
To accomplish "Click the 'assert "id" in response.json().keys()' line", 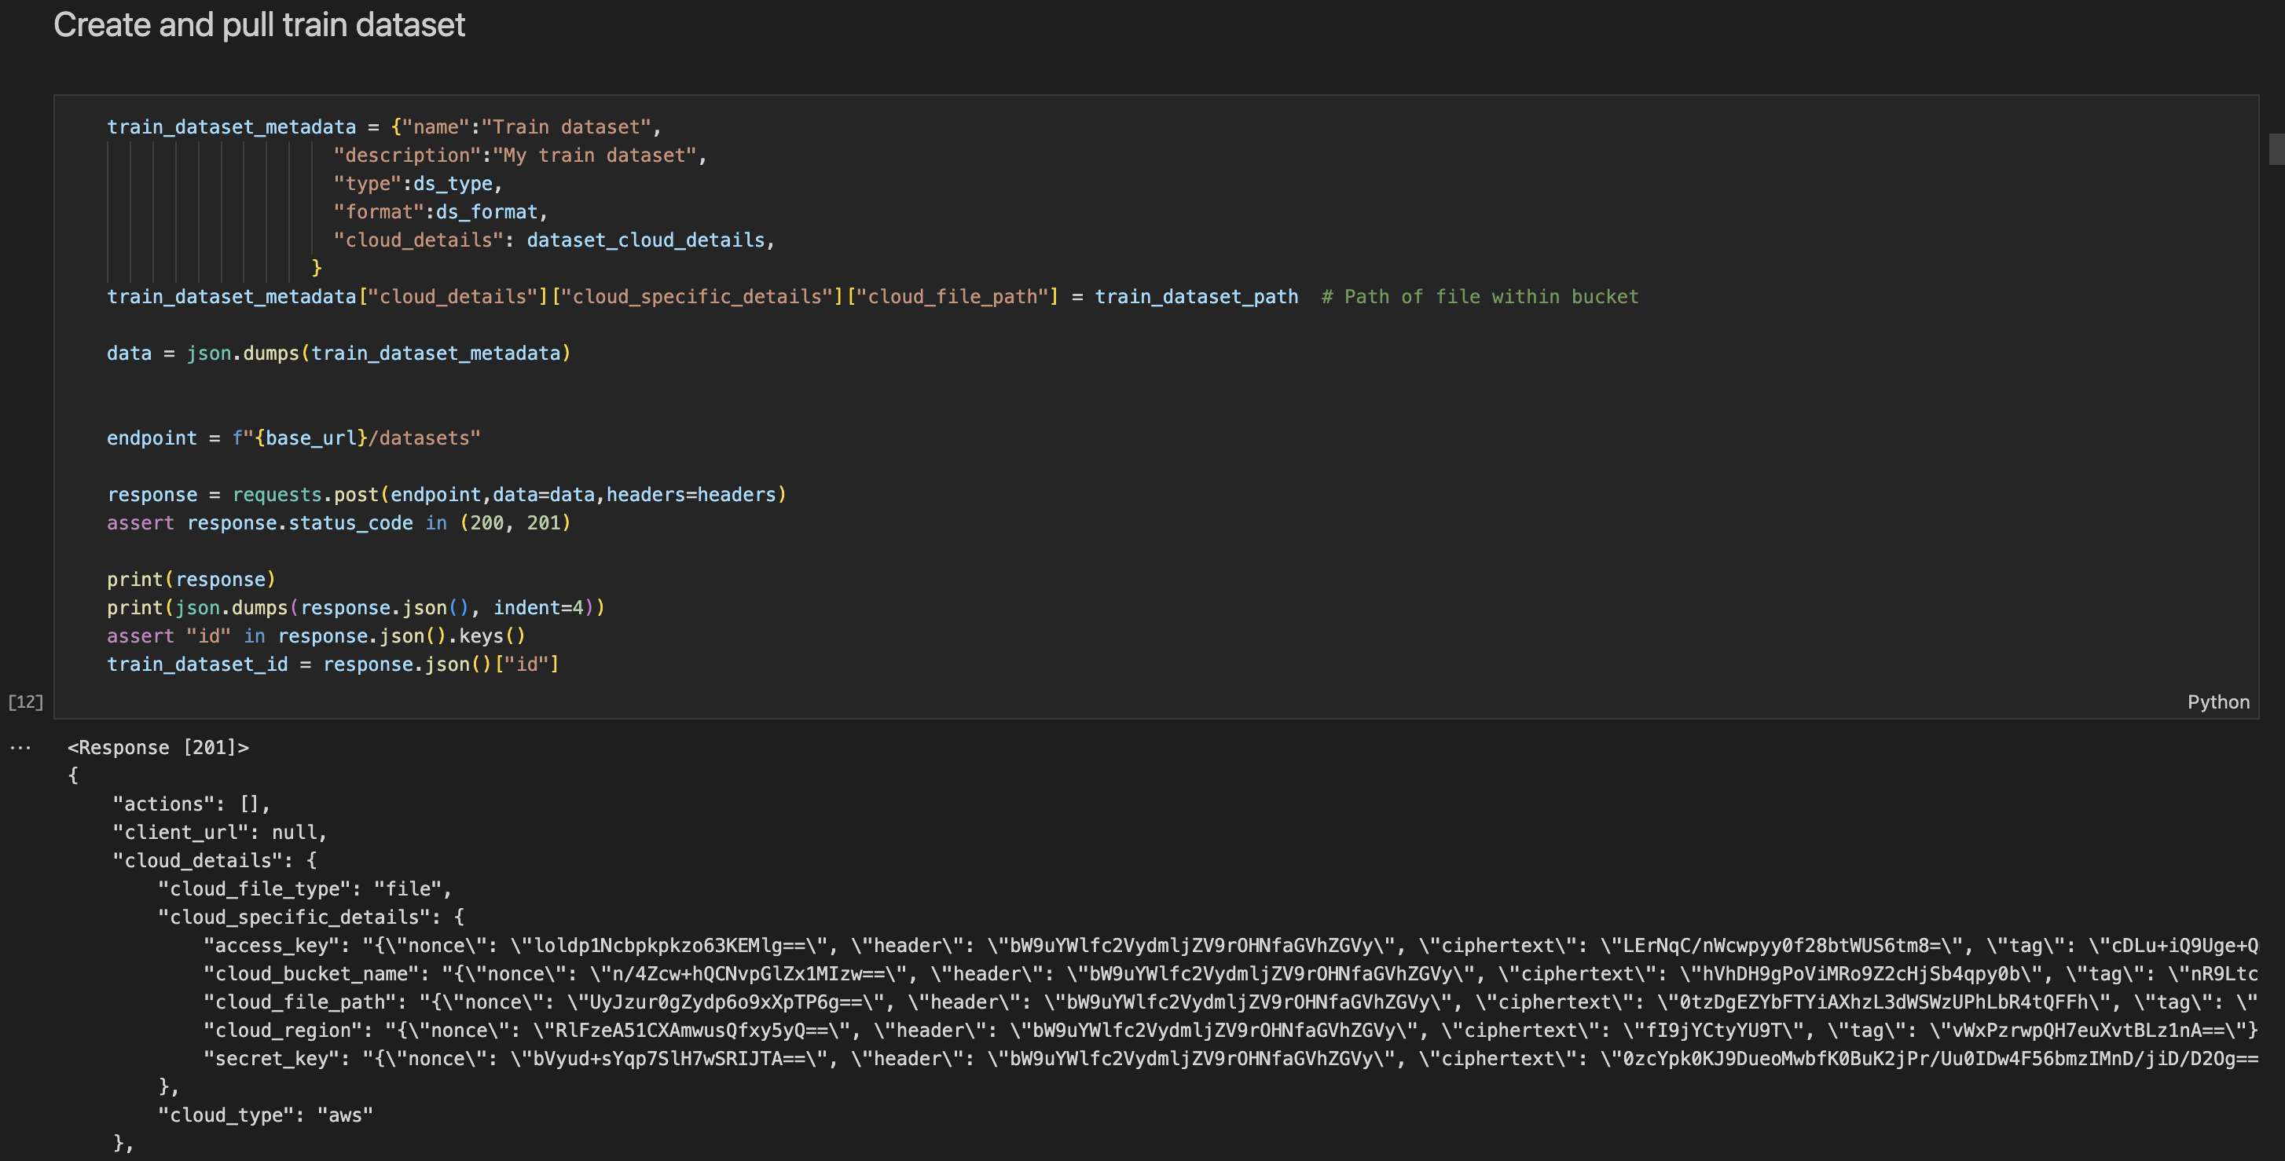I will pos(317,636).
